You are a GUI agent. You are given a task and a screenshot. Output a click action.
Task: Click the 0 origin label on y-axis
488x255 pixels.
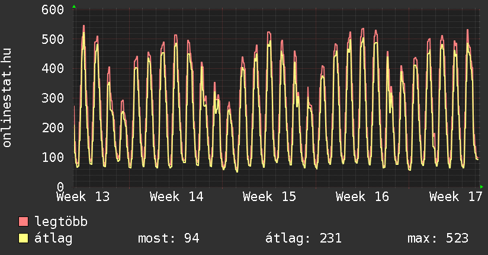[60, 186]
